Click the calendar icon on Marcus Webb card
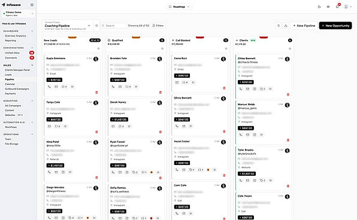This screenshot has width=357, height=220. click(255, 135)
